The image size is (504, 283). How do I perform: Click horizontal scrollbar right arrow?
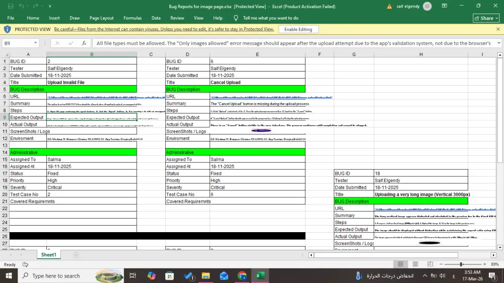(493, 255)
